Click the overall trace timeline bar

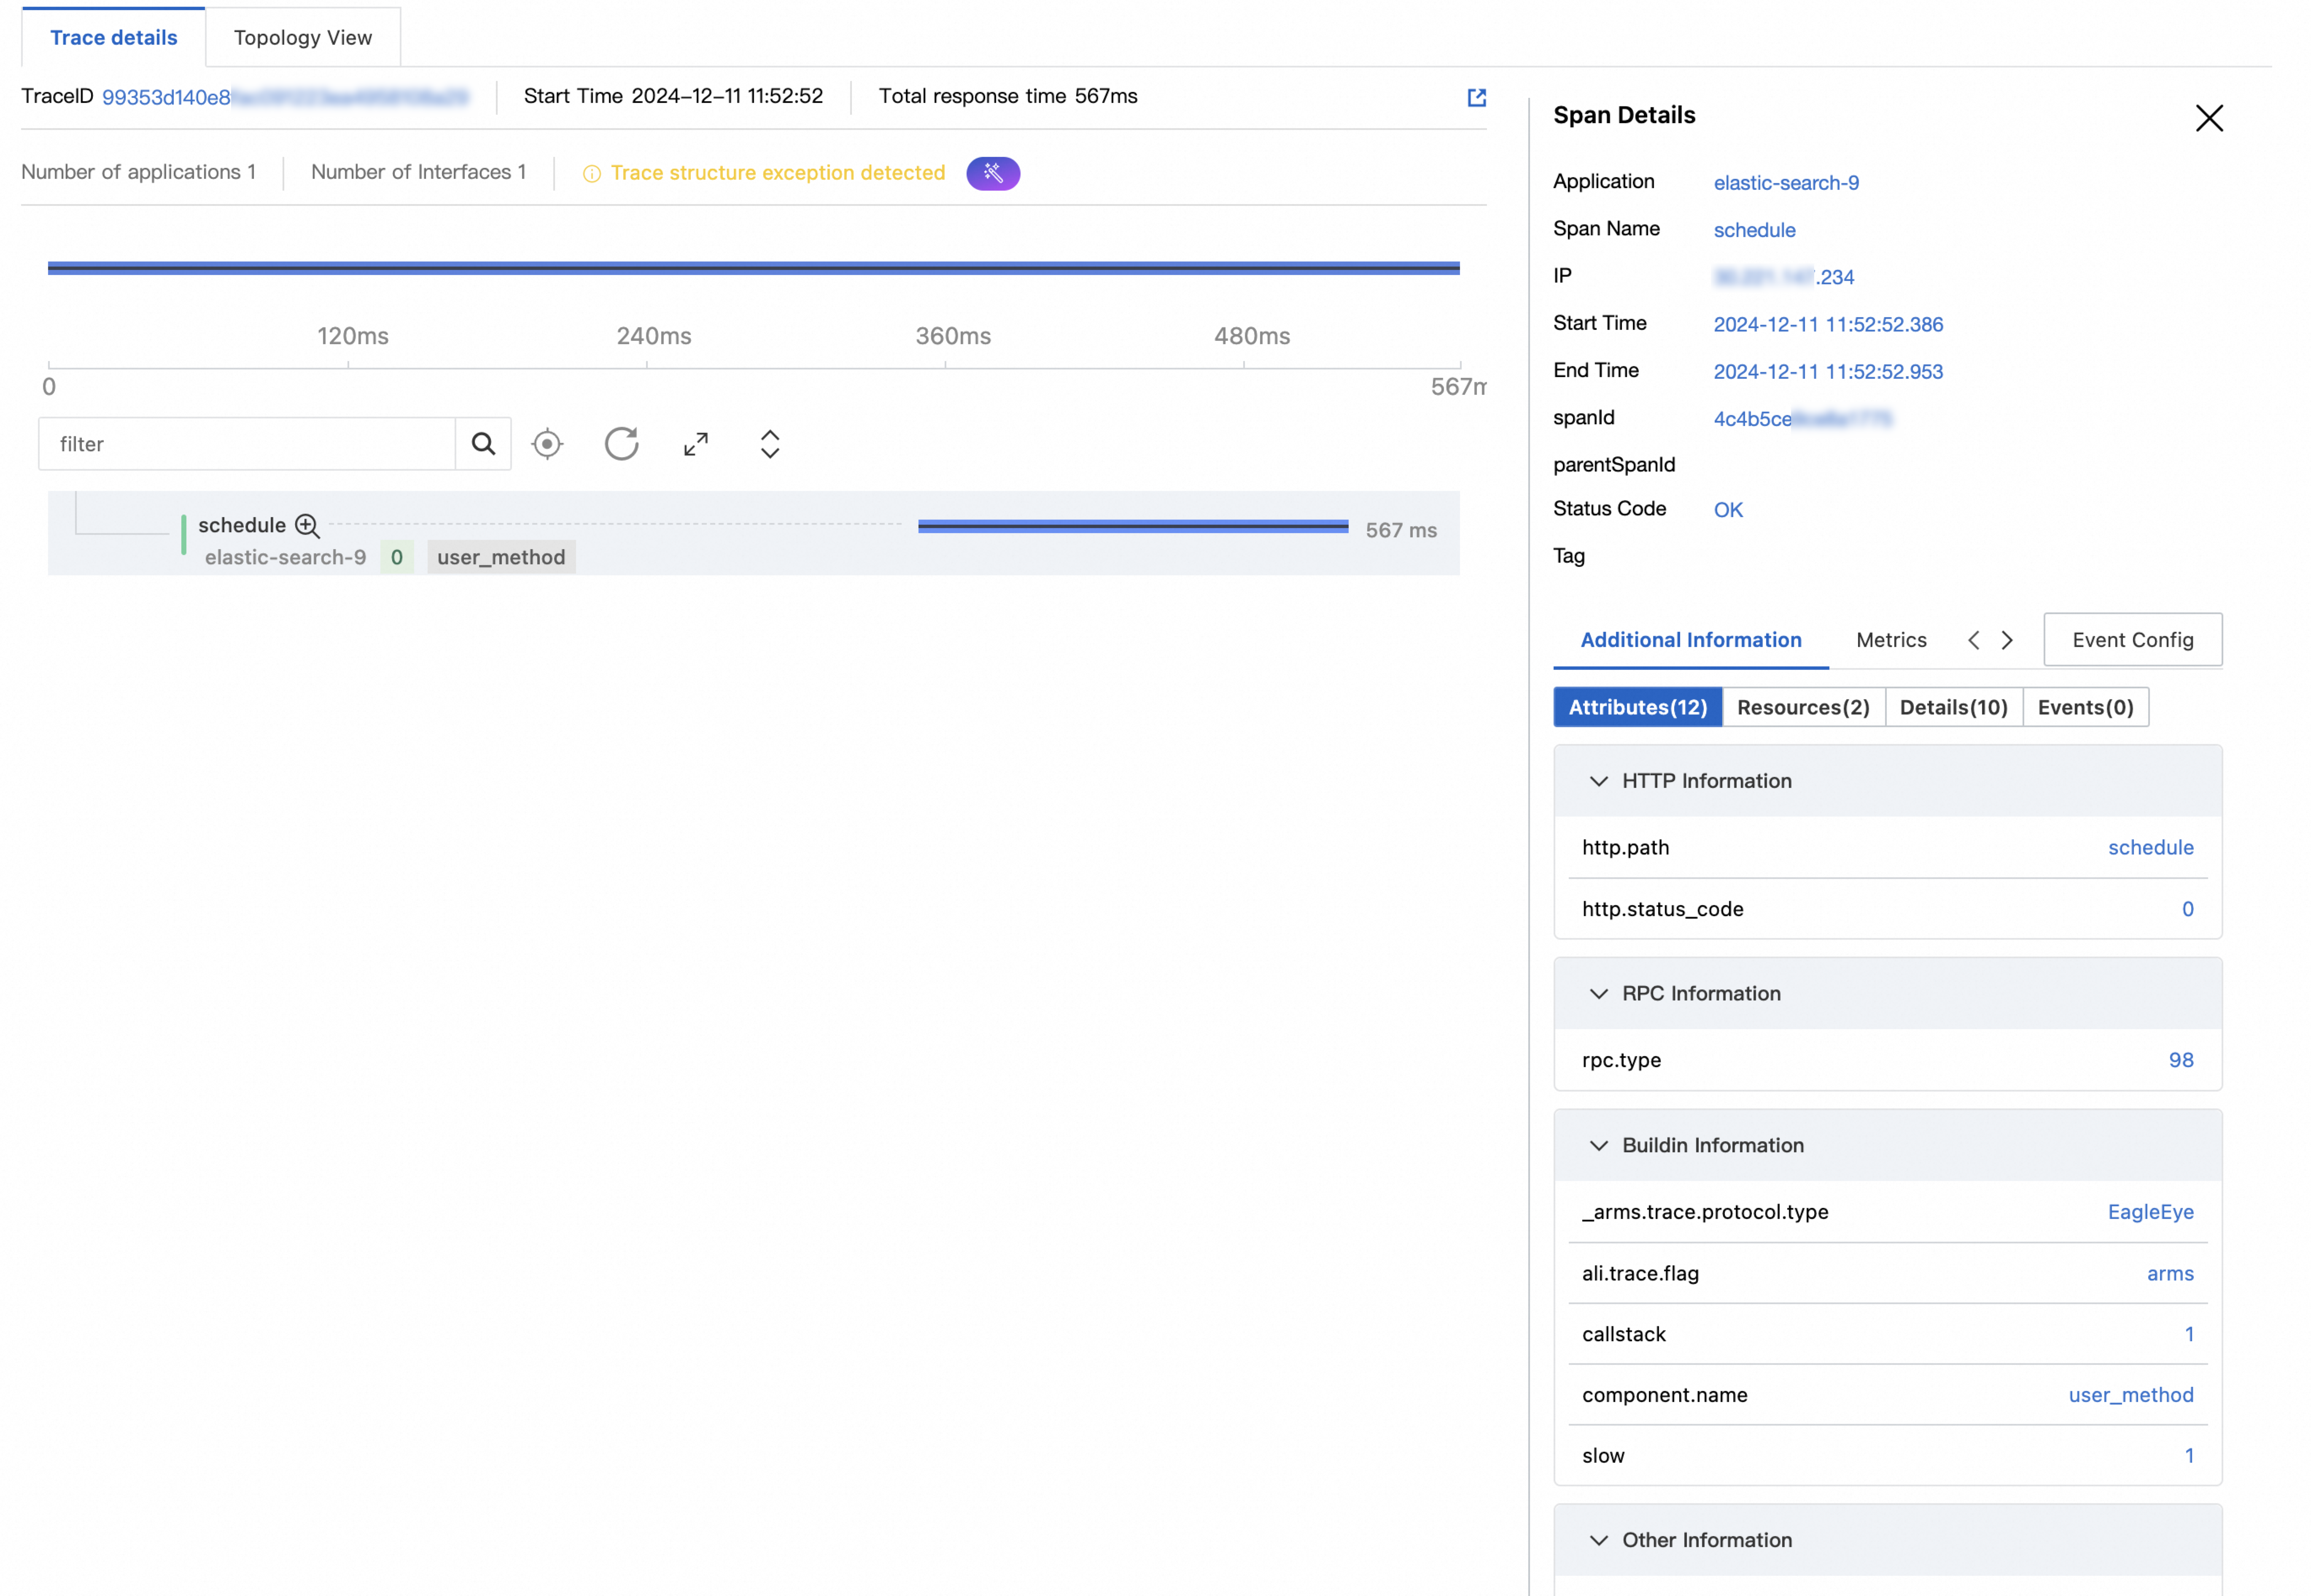[754, 268]
